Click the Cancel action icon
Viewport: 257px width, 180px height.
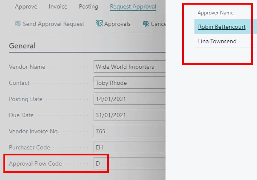(146, 24)
